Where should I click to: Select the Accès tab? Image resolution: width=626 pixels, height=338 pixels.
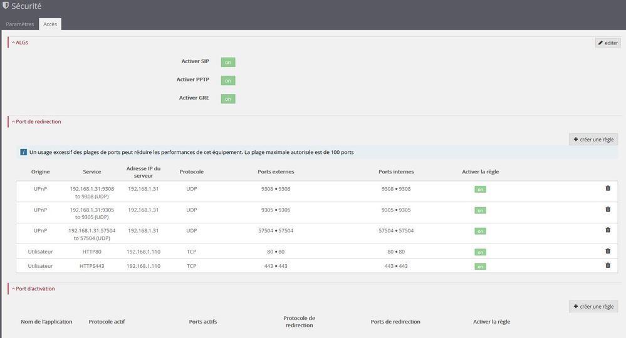[x=50, y=24]
